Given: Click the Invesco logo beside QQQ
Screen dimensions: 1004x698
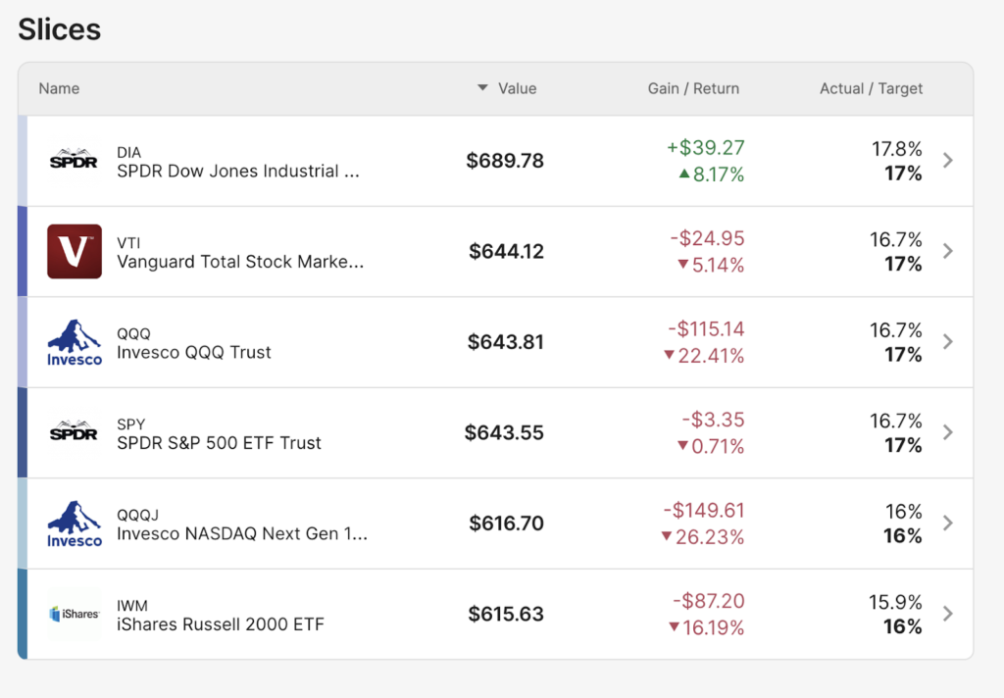Looking at the screenshot, I should coord(74,342).
